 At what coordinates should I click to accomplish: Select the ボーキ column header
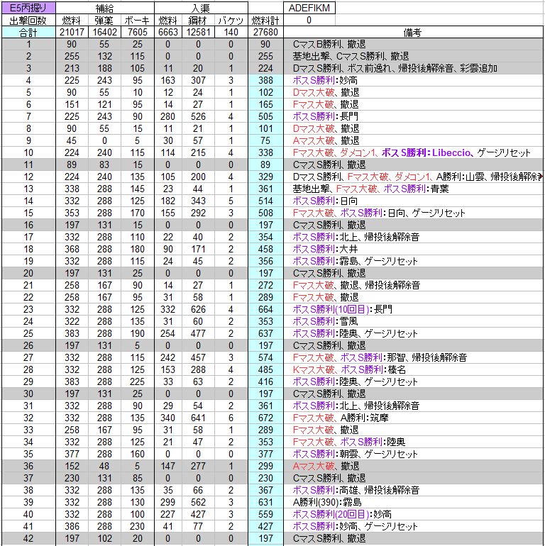[137, 20]
